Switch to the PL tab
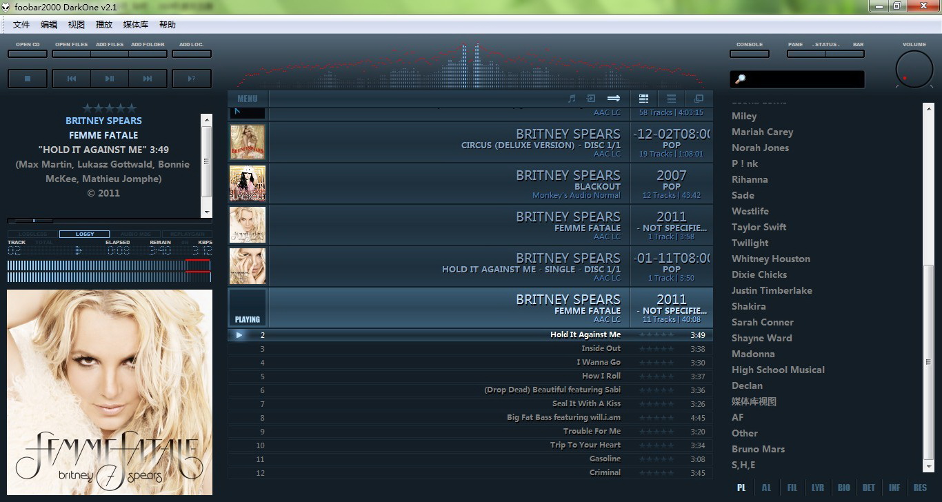942x502 pixels. coord(741,488)
